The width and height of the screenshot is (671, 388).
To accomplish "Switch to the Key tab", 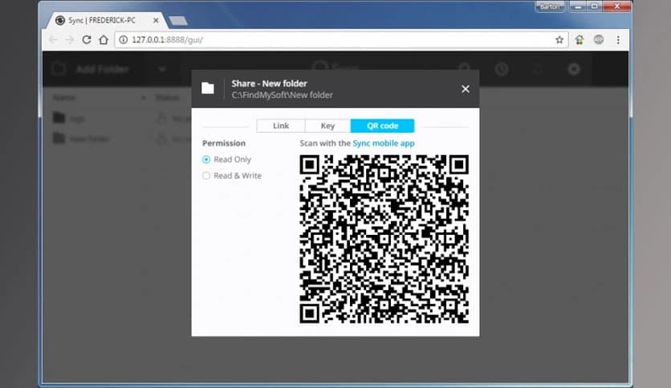I will (327, 126).
